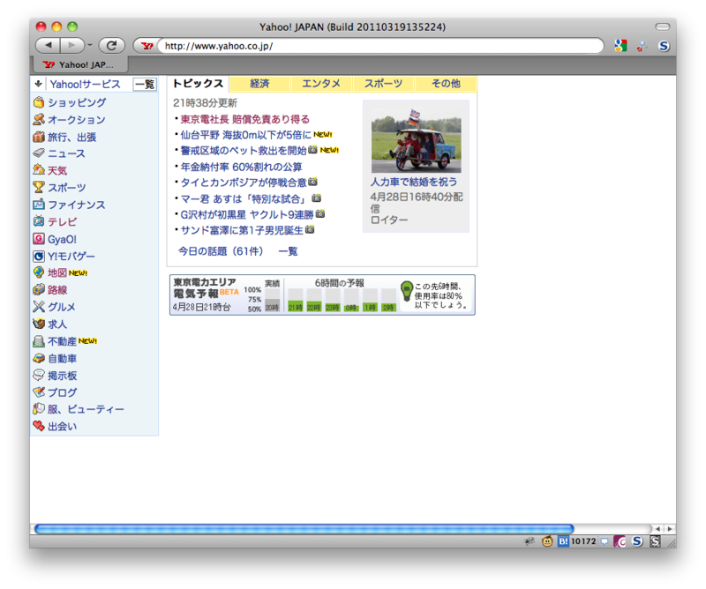The width and height of the screenshot is (706, 589).
Task: Click the Hatena B! bookmark status icon
Action: pos(563,541)
